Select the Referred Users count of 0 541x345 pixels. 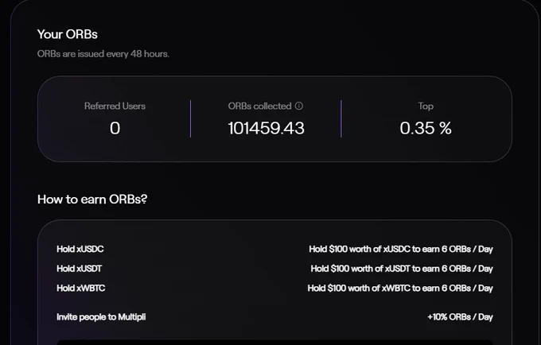115,128
